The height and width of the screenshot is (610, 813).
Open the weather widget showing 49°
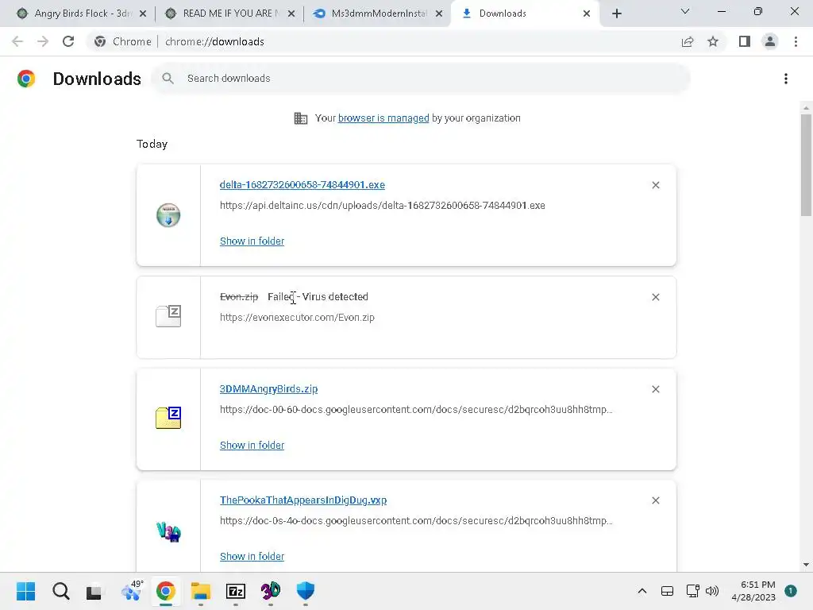(131, 591)
